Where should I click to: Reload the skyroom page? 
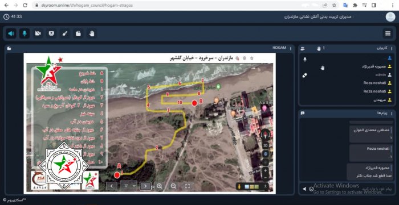point(25,5)
